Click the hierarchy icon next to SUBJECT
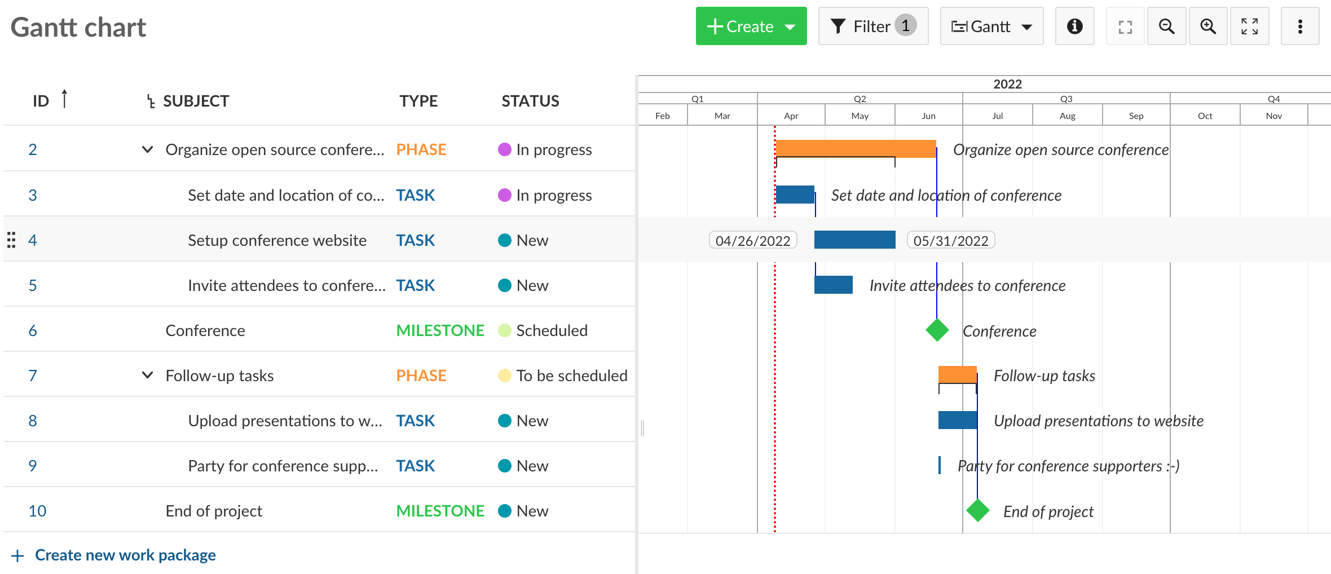 click(149, 101)
